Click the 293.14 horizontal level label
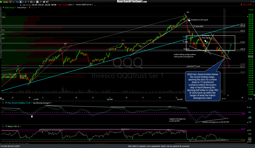This screenshot has width=255, height=148. pyautogui.click(x=243, y=24)
